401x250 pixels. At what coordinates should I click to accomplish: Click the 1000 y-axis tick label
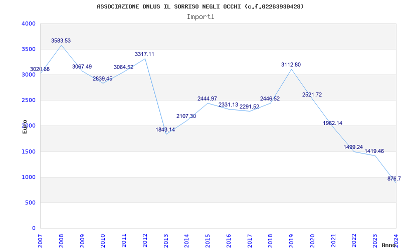coord(29,177)
